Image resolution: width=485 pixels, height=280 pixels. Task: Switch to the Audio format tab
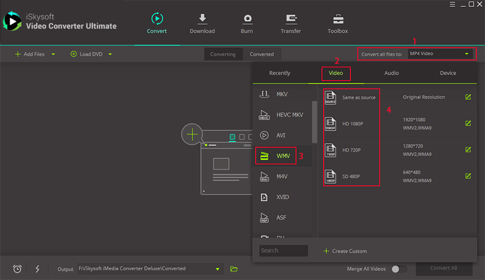tap(391, 73)
